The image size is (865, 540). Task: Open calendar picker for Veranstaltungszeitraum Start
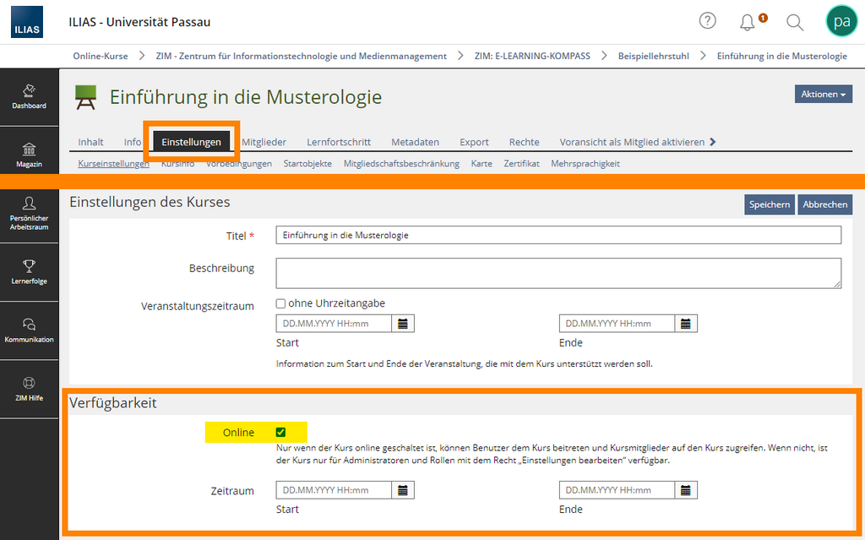pos(403,324)
